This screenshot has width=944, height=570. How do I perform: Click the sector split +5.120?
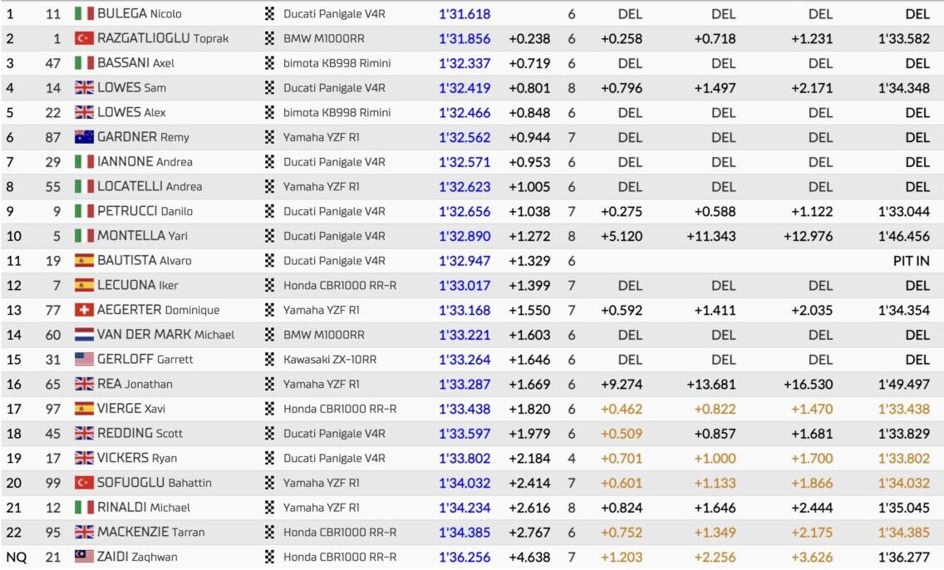(622, 235)
